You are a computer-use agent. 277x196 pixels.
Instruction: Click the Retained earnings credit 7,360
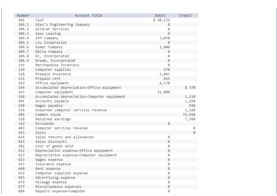[190, 119]
